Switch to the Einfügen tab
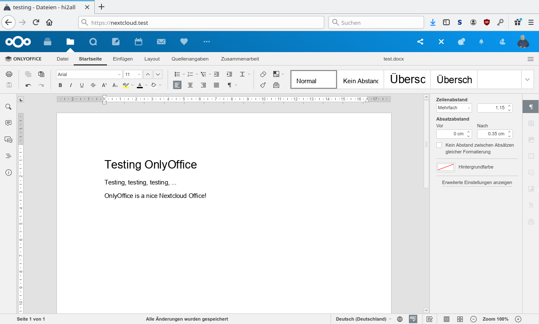539x324 pixels. point(123,59)
